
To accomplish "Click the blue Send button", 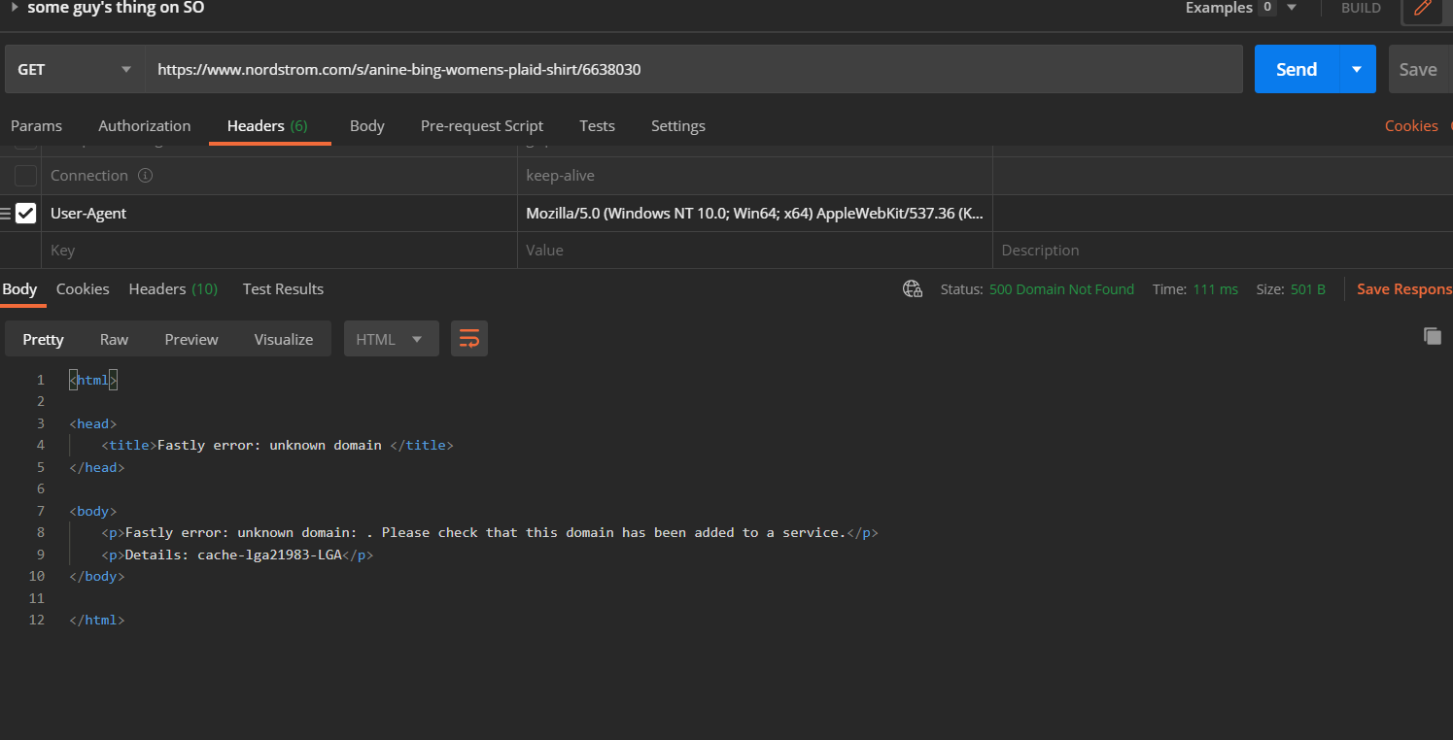I will pyautogui.click(x=1297, y=69).
